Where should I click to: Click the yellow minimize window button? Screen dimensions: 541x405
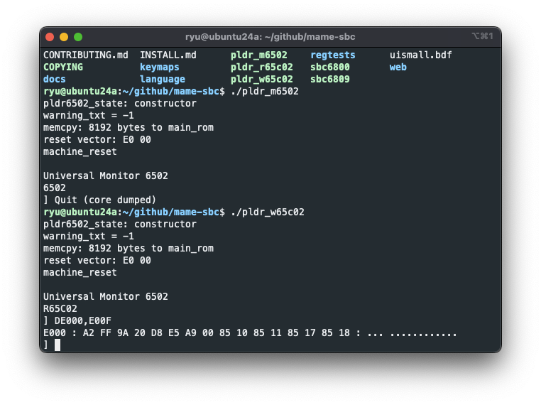pos(64,37)
